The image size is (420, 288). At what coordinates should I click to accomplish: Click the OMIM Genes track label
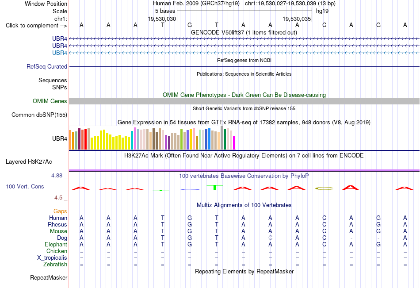coord(50,101)
